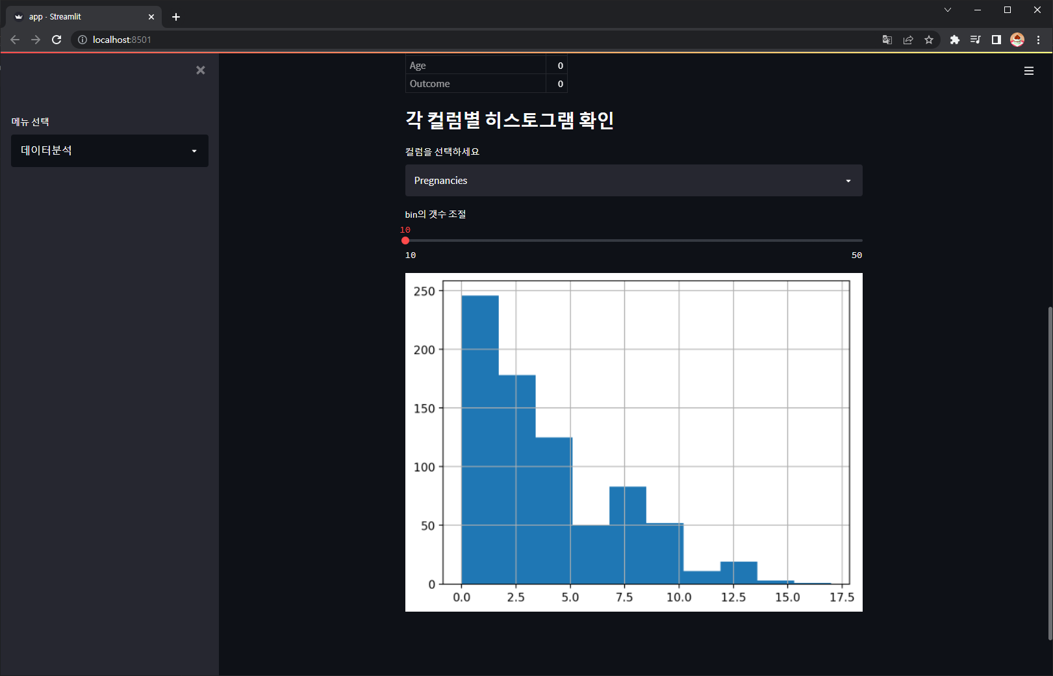Screen dimensions: 1053x676
Task: Search tabs chevron in title bar
Action: point(948,10)
